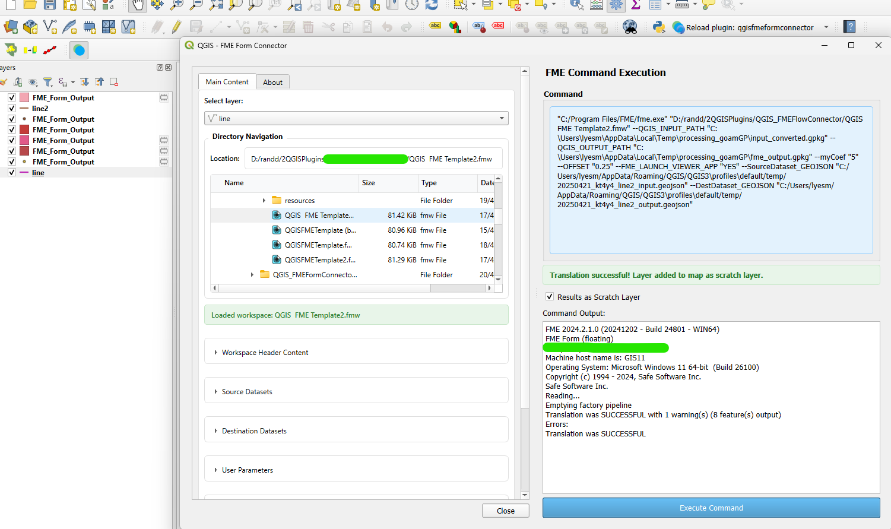Expand the resources folder tree arrow
The image size is (891, 529).
[264, 201]
